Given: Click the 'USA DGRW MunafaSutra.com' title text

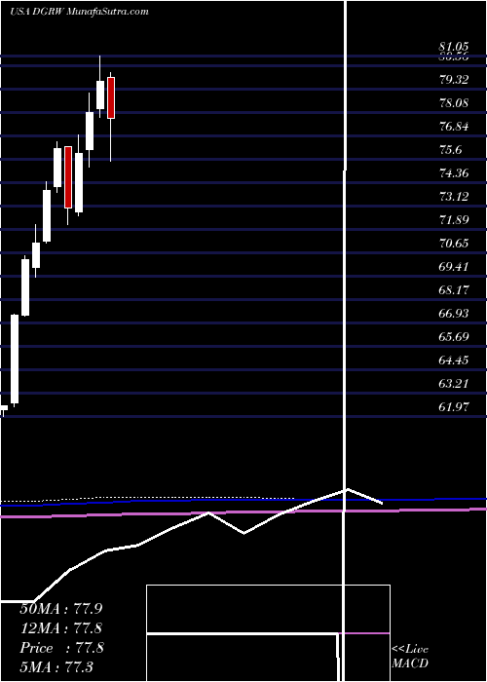Looking at the screenshot, I should point(79,12).
